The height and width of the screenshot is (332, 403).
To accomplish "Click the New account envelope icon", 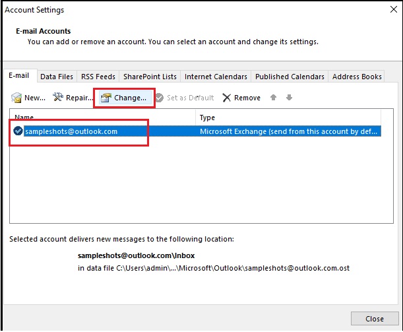I will pos(16,98).
